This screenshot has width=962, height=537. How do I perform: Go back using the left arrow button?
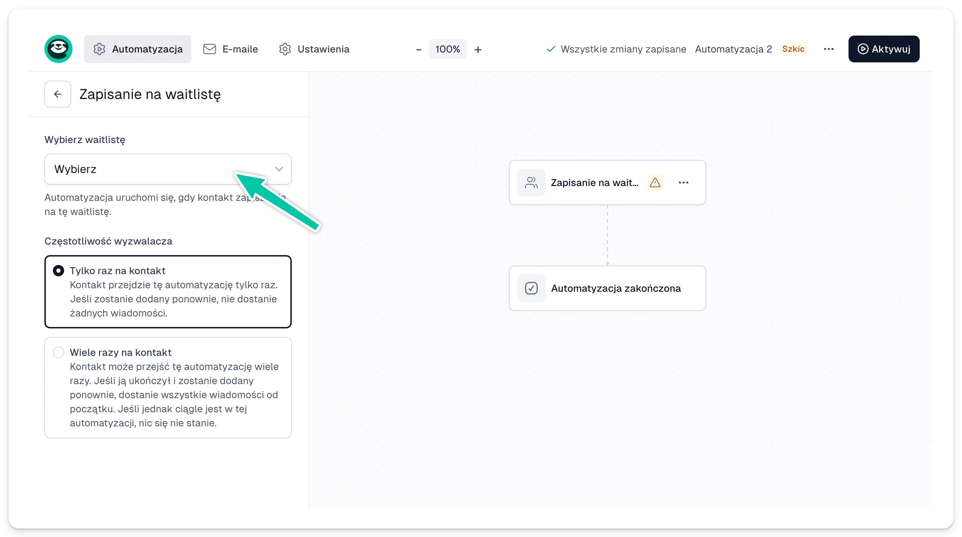pyautogui.click(x=57, y=94)
